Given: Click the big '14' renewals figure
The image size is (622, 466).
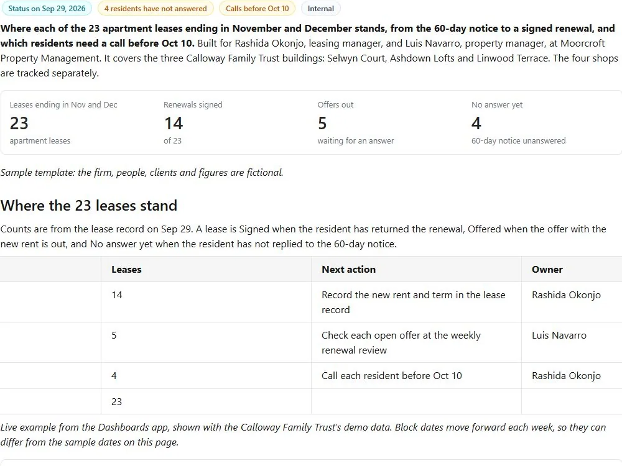Looking at the screenshot, I should [x=174, y=123].
